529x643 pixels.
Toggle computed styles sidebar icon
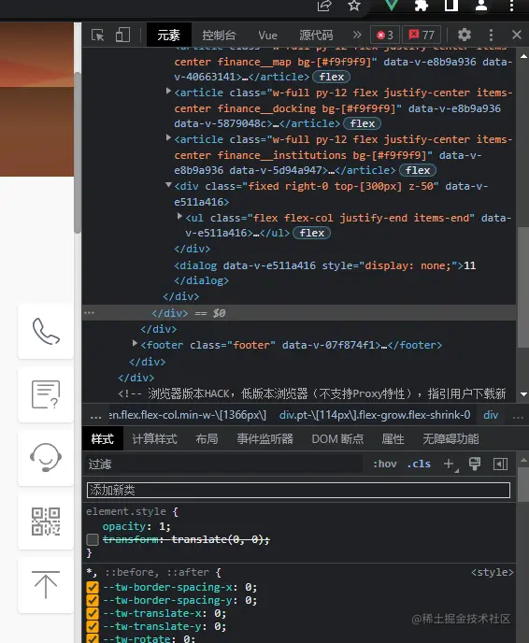pos(501,464)
